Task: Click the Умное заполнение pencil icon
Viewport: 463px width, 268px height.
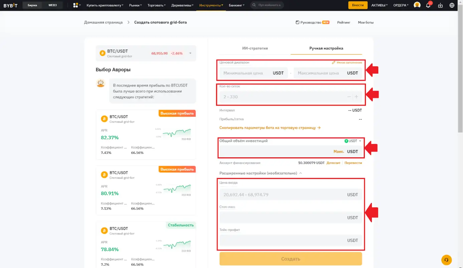Action: tap(333, 62)
